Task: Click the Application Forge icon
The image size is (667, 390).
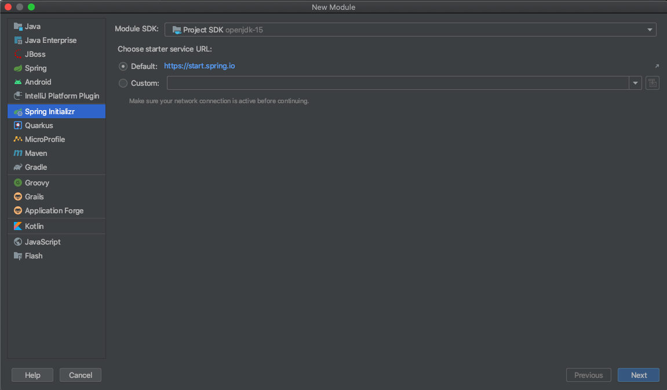Action: point(18,210)
